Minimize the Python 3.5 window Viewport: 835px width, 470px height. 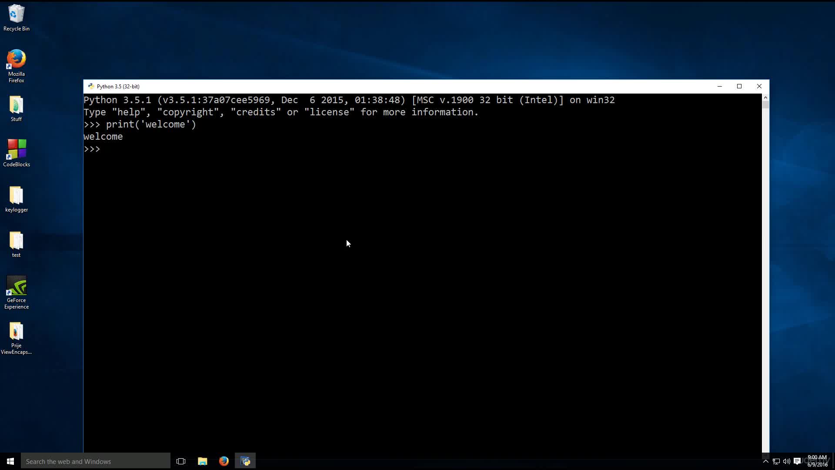pyautogui.click(x=720, y=86)
